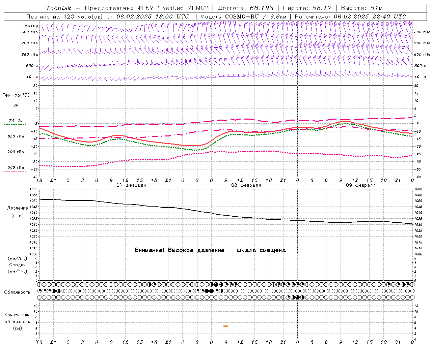Click the Широта: 58.17 value
Viewport: 432px width, 345px height.
coord(307,8)
